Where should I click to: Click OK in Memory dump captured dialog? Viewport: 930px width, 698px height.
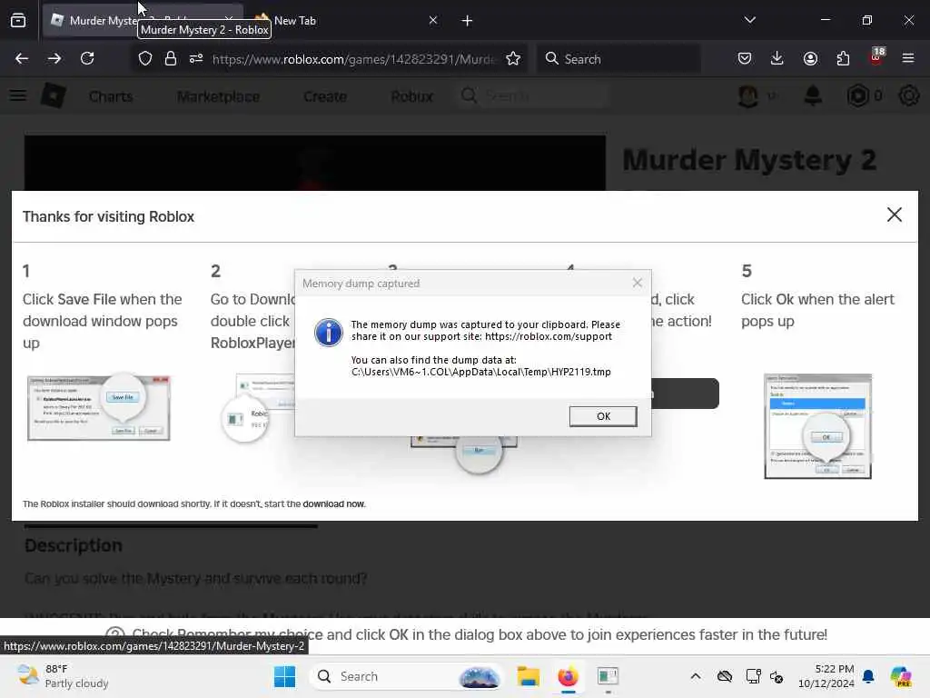click(x=603, y=416)
